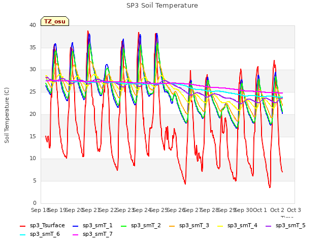Click the Soil Temperature (C) axis label
This screenshot has width=325, height=244.
[x=7, y=115]
